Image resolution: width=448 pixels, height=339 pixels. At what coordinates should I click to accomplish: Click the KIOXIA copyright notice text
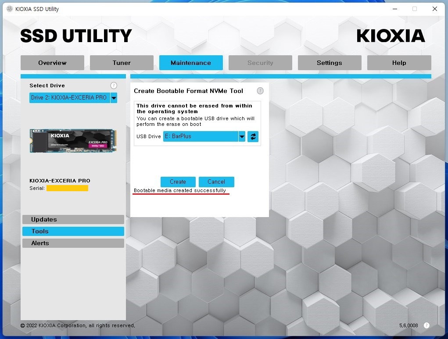pyautogui.click(x=78, y=325)
